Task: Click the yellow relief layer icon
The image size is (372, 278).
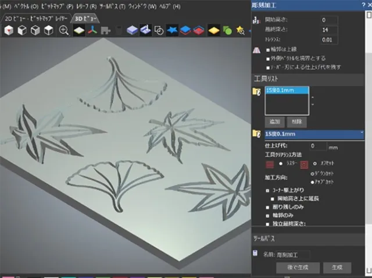Action: click(x=213, y=30)
